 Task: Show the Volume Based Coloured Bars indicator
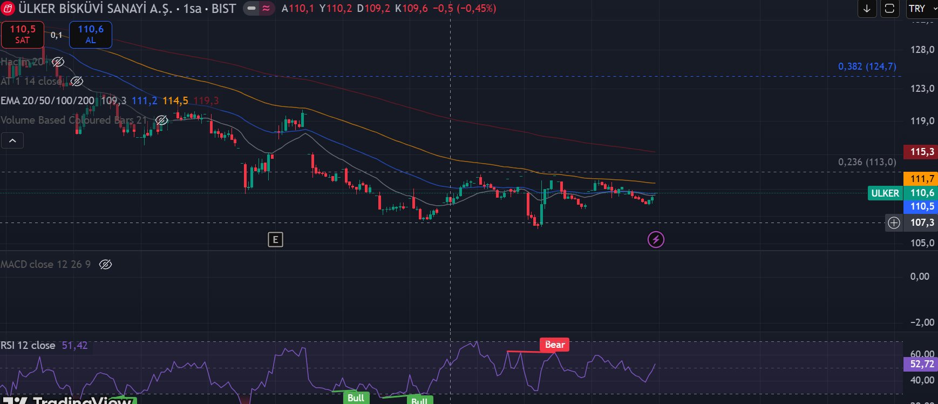pos(161,120)
